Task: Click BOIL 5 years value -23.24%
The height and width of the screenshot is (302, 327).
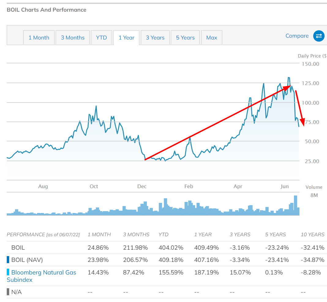Action: click(277, 248)
